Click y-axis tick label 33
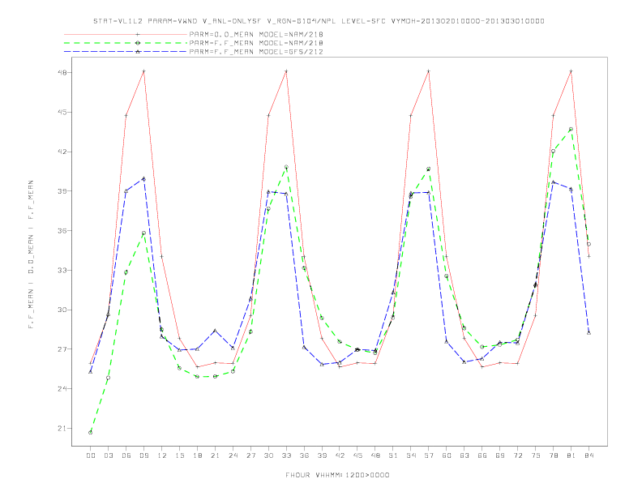This screenshot has height=496, width=642. (62, 270)
